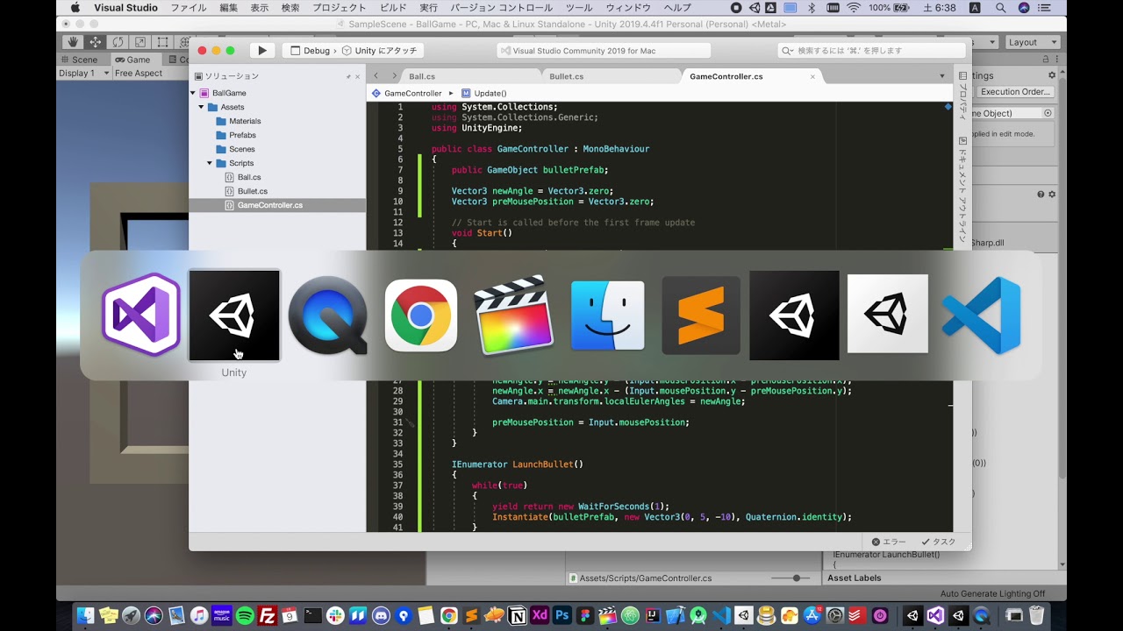Open Display 1 dropdown in Game view

pyautogui.click(x=84, y=74)
